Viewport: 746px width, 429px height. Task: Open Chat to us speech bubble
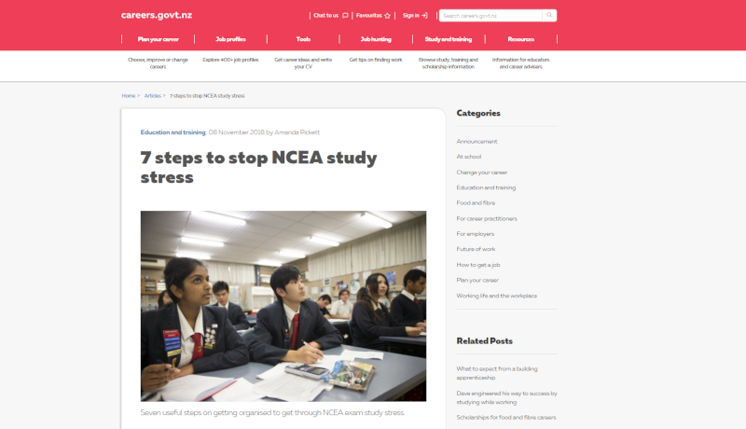pyautogui.click(x=345, y=16)
